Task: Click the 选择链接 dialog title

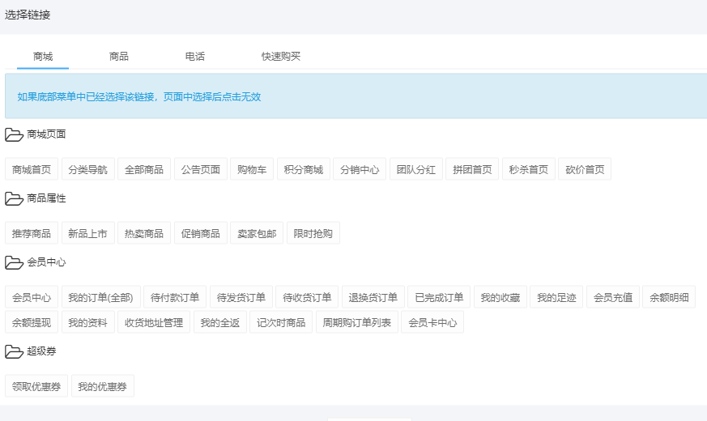Action: coord(28,15)
